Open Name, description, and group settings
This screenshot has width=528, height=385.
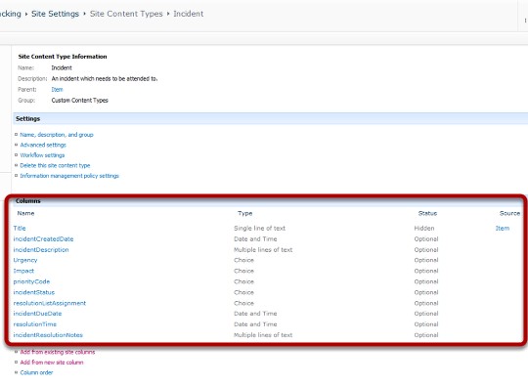pyautogui.click(x=57, y=135)
